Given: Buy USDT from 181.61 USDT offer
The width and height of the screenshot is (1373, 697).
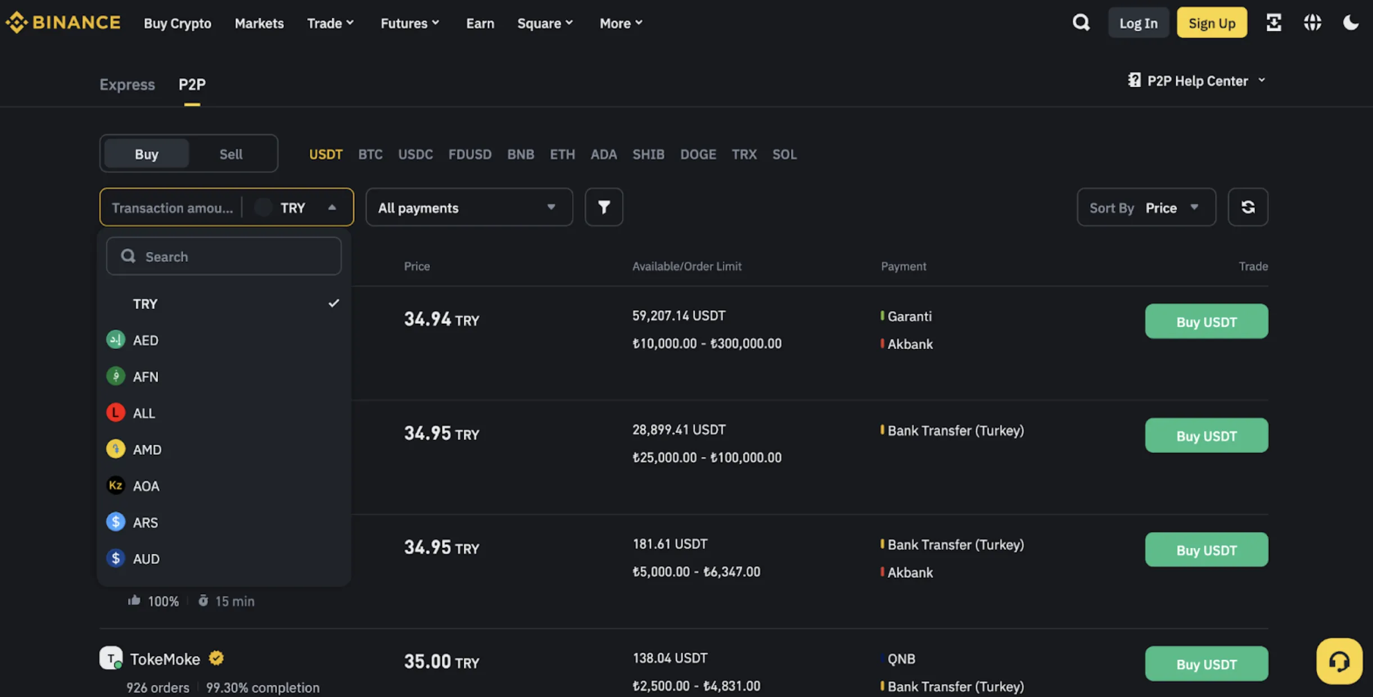Looking at the screenshot, I should [1206, 549].
